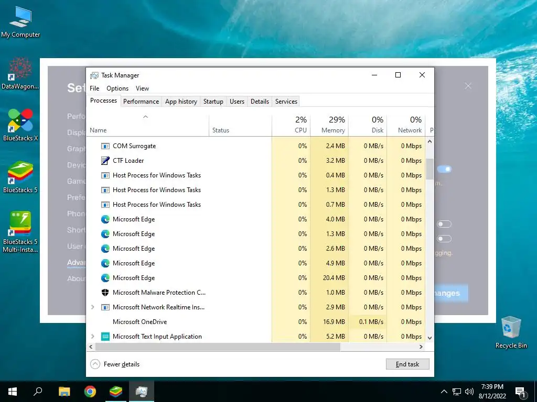Screen dimensions: 537x402
Task: Sort processes by the Name column
Action: pyautogui.click(x=147, y=125)
